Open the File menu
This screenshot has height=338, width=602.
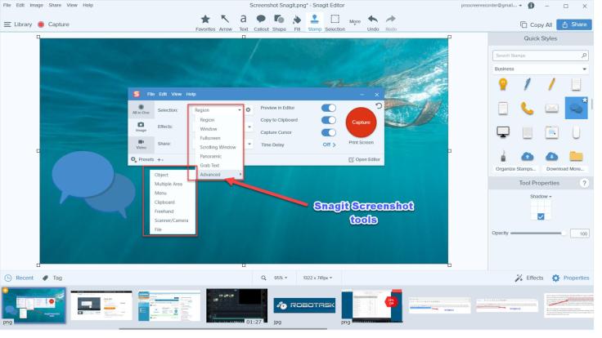pos(7,5)
